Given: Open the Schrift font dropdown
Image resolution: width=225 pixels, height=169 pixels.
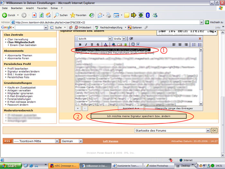Looking at the screenshot, I should [110, 39].
